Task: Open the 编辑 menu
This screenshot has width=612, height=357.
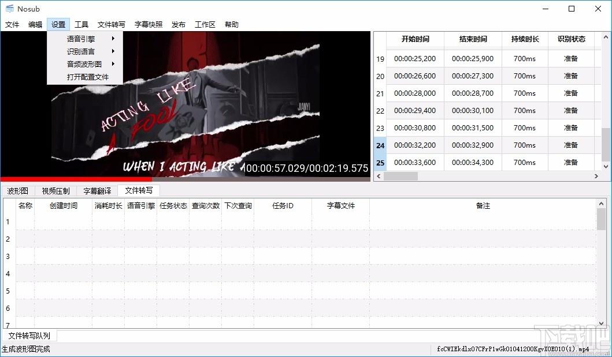Action: [35, 25]
